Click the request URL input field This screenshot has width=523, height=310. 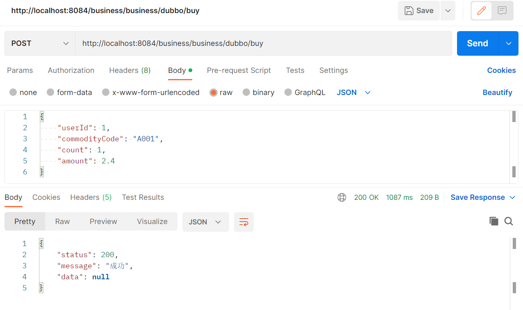click(x=264, y=43)
